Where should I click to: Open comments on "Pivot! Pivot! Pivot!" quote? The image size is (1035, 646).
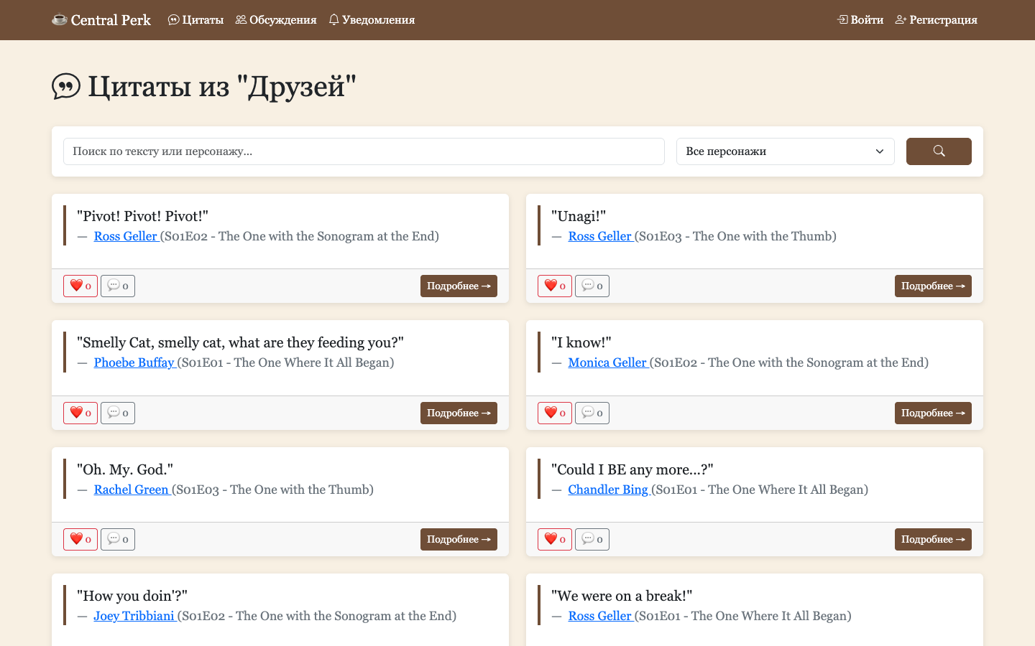(x=118, y=286)
